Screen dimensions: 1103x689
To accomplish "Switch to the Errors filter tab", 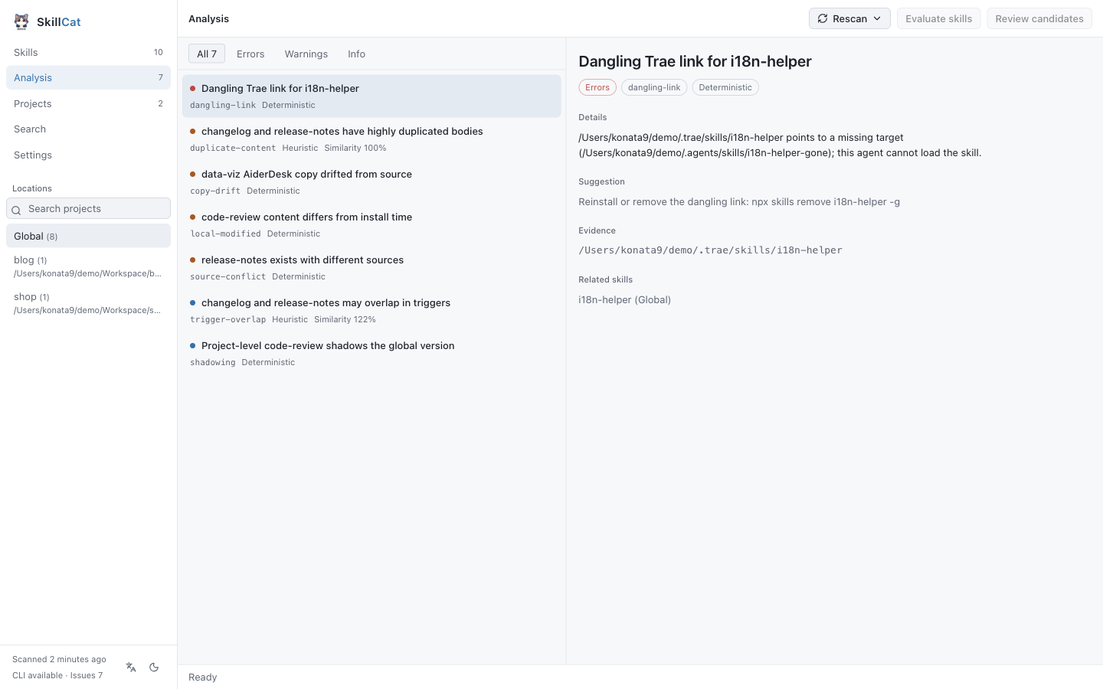I will pos(250,54).
